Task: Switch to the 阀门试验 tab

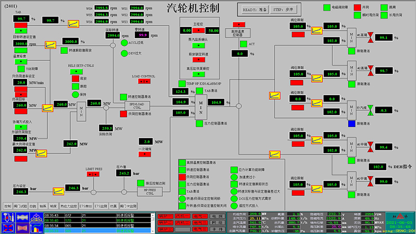Action: (x=20, y=206)
